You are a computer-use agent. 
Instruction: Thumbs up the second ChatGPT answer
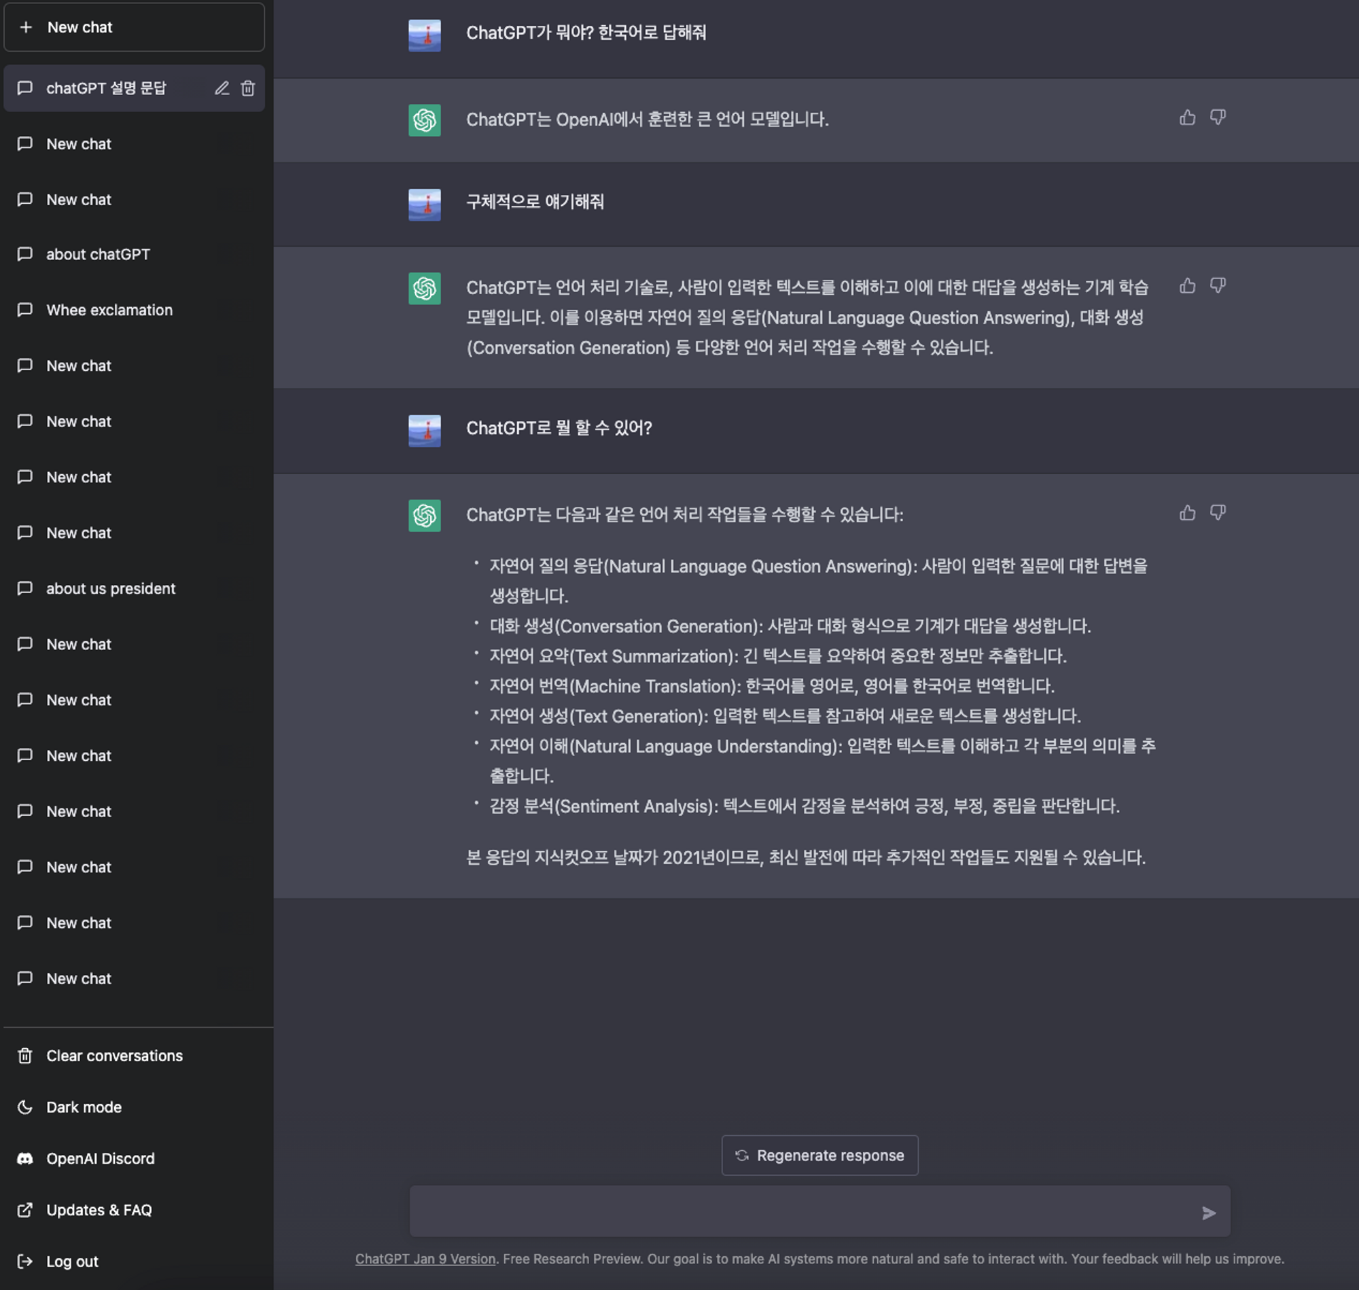pyautogui.click(x=1187, y=285)
